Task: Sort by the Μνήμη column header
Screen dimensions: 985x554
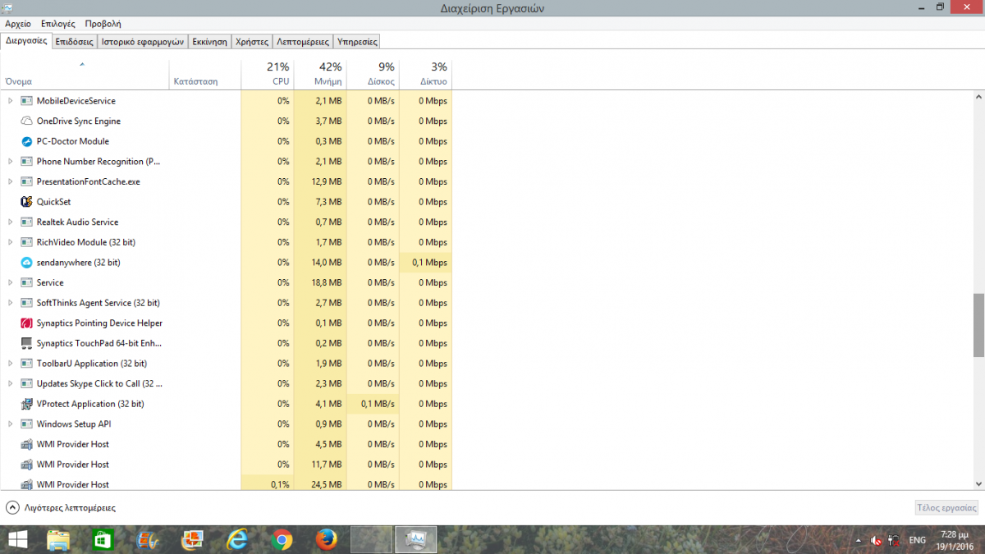Action: pyautogui.click(x=319, y=74)
